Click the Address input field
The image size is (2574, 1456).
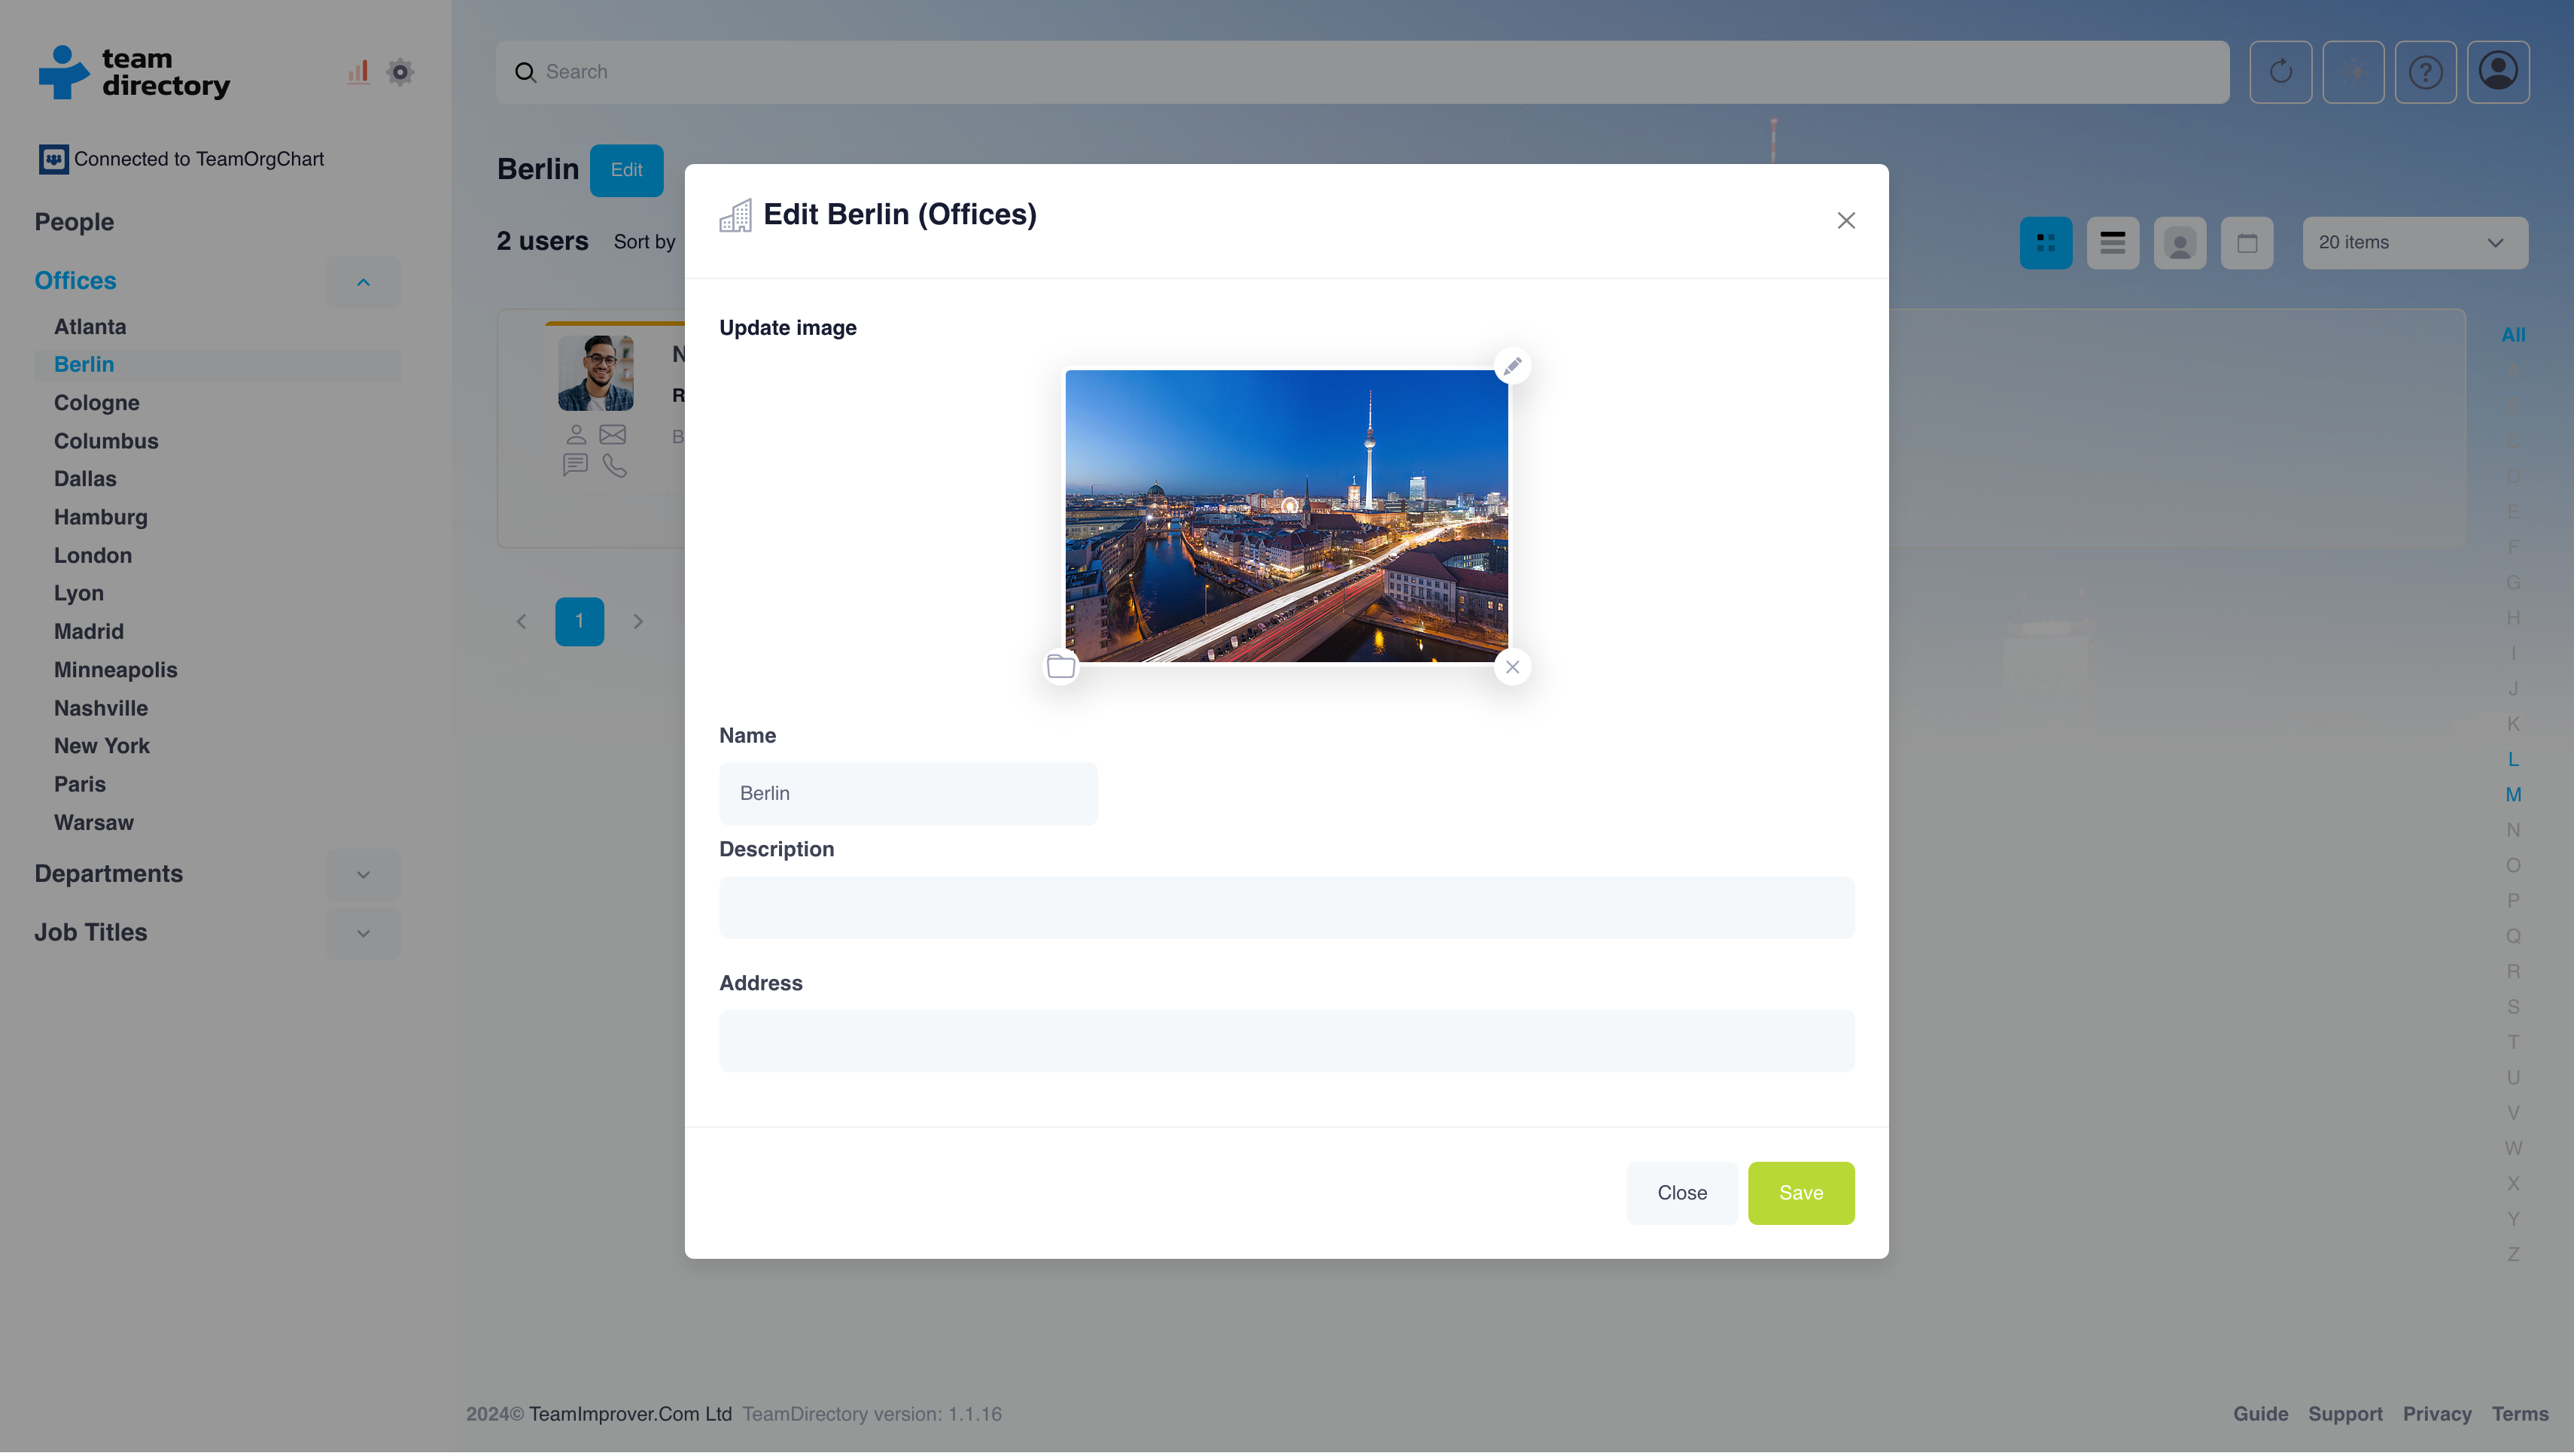[x=1286, y=1041]
